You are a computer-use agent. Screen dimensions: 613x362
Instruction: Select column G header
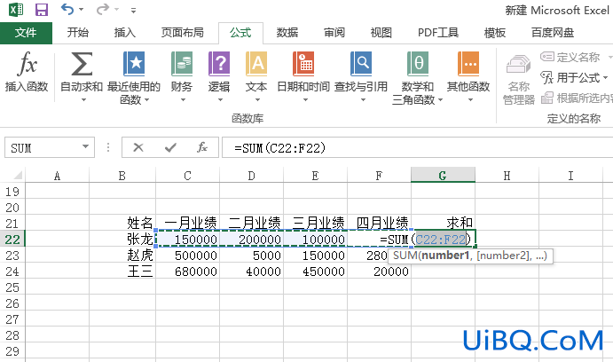pyautogui.click(x=443, y=175)
